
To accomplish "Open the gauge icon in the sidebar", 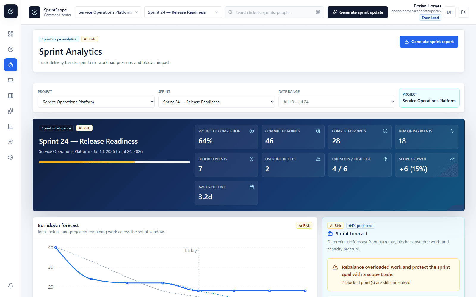I will pyautogui.click(x=11, y=49).
